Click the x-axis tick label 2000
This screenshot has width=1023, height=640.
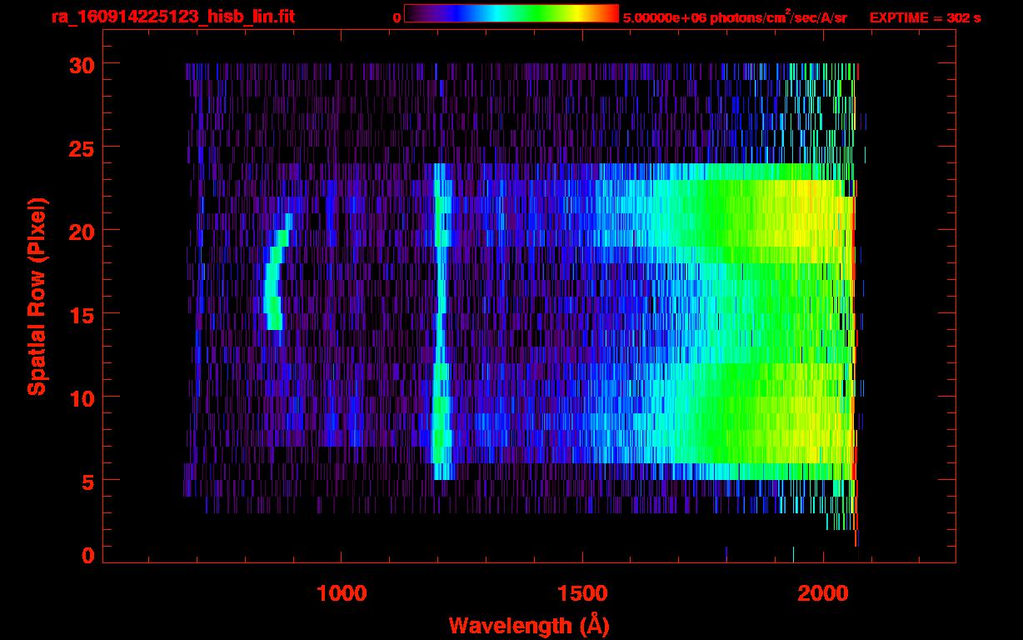point(823,593)
